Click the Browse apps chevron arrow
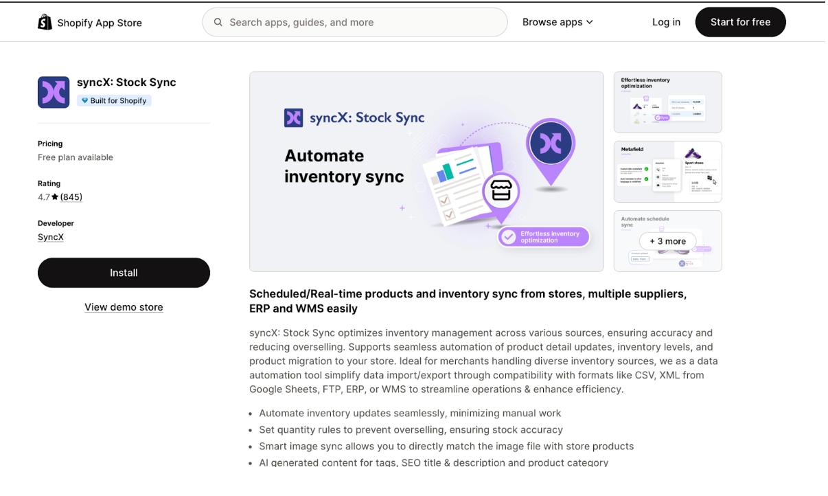828x496 pixels. 589,23
